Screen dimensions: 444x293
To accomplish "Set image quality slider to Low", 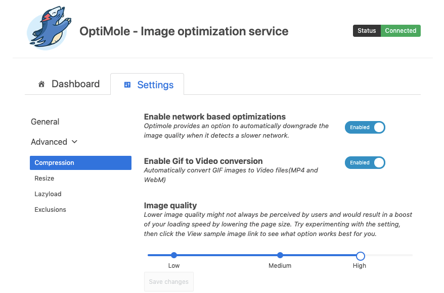I will [x=173, y=256].
